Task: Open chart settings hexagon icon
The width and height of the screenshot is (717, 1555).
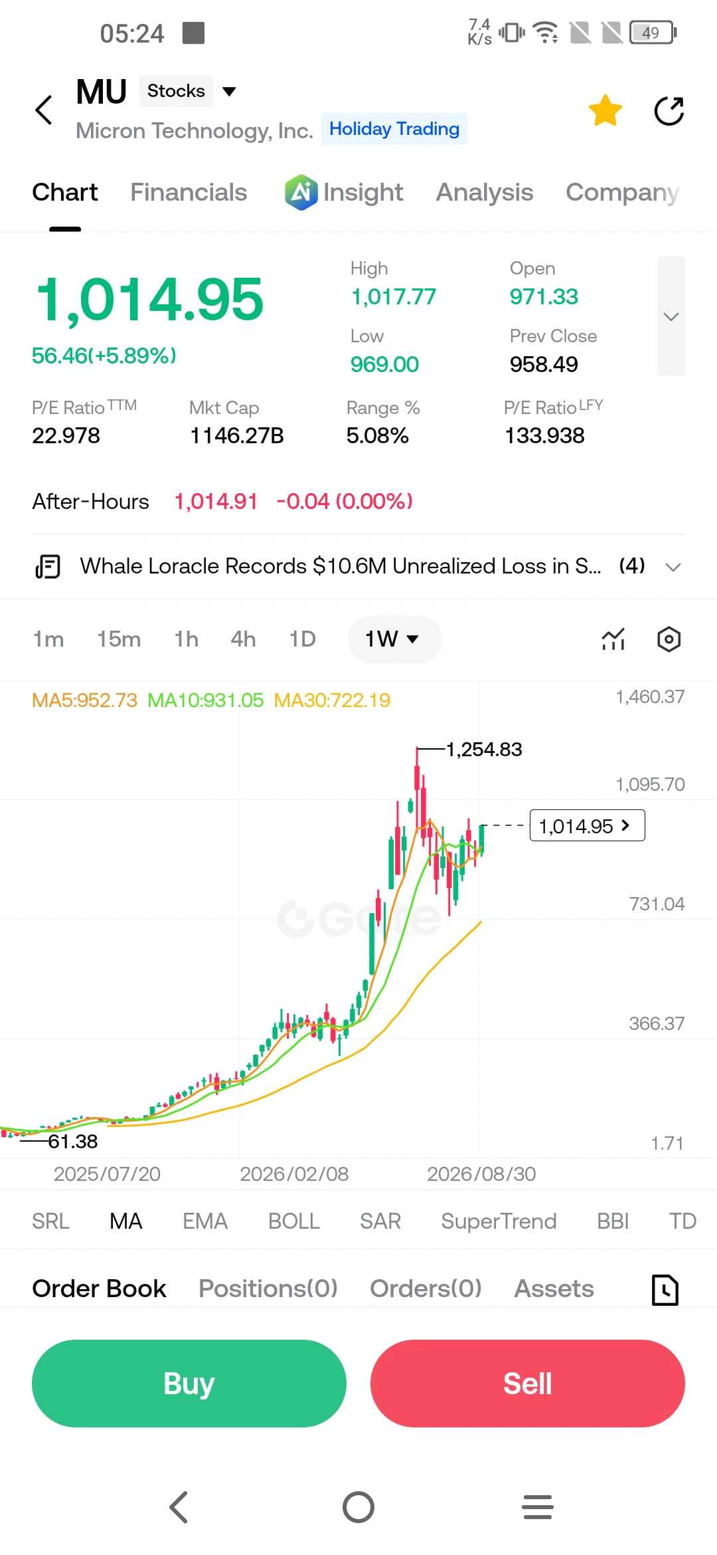Action: point(669,639)
